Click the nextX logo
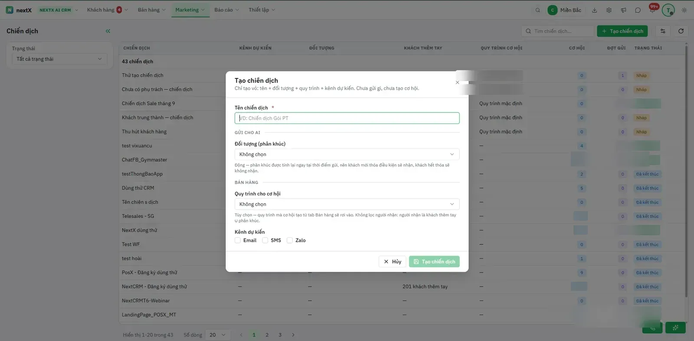 pyautogui.click(x=19, y=10)
